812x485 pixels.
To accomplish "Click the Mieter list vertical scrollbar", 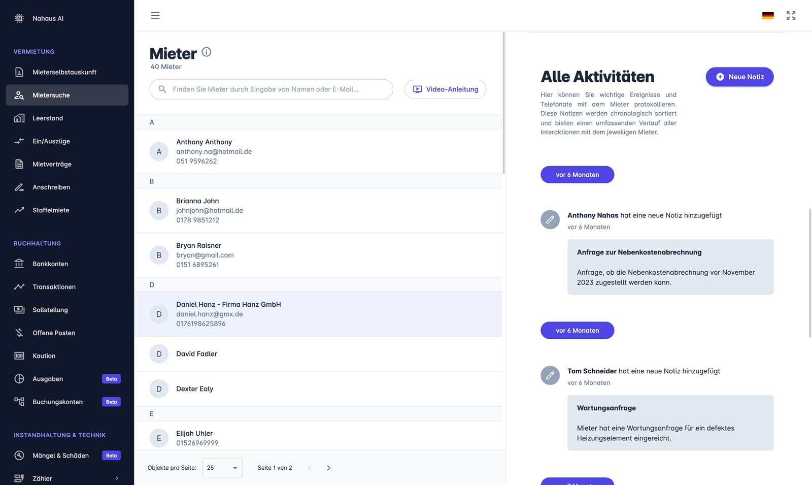I will [x=503, y=102].
